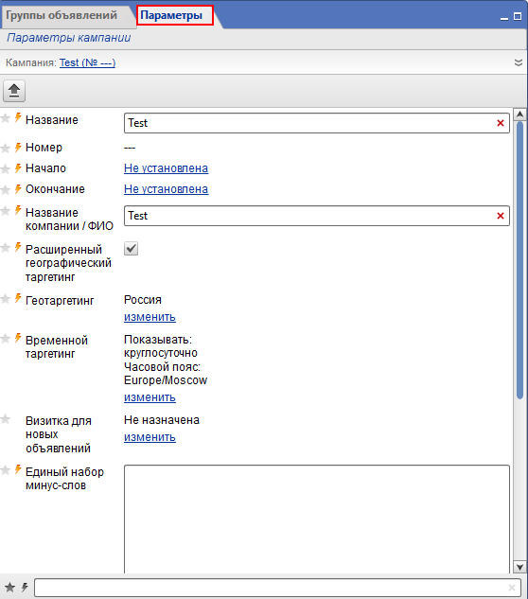Screen dimensions: 528x599
Task: Switch to Группы объявлений tab
Action: [x=62, y=15]
